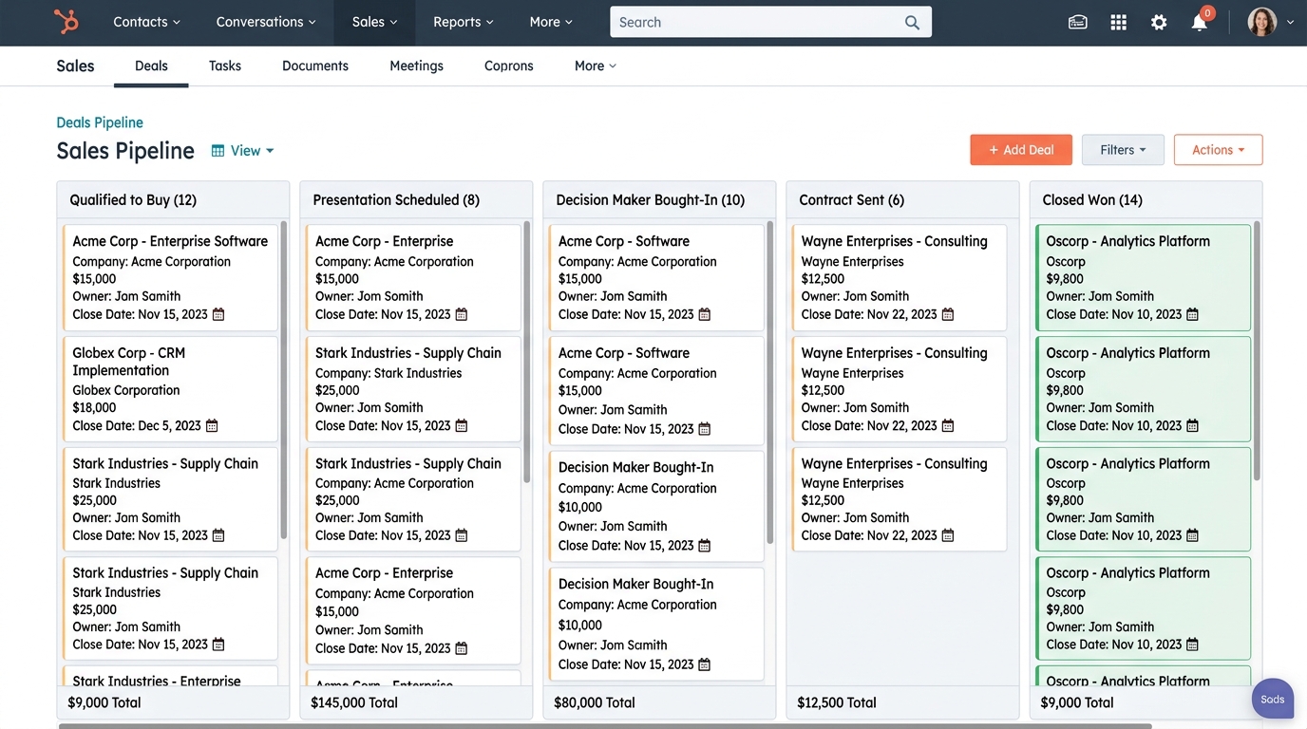This screenshot has width=1307, height=729.
Task: Click the HubSpot sprocket logo
Action: point(66,21)
